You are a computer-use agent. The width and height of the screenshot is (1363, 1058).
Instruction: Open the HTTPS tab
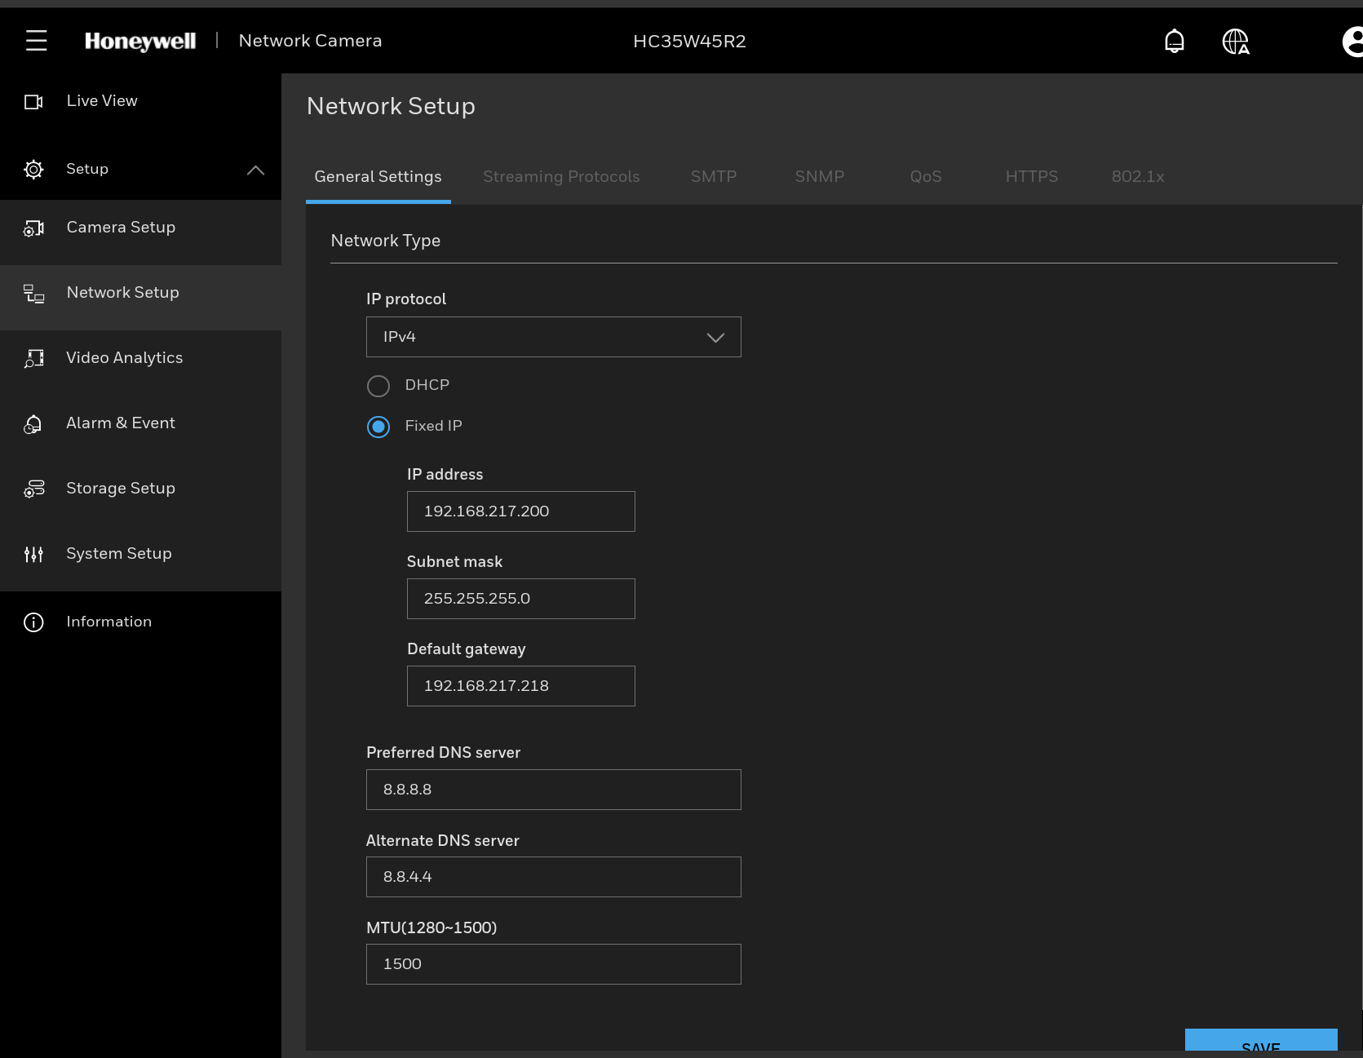pos(1031,176)
